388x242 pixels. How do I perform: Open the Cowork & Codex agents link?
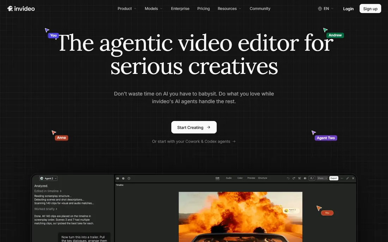click(194, 141)
